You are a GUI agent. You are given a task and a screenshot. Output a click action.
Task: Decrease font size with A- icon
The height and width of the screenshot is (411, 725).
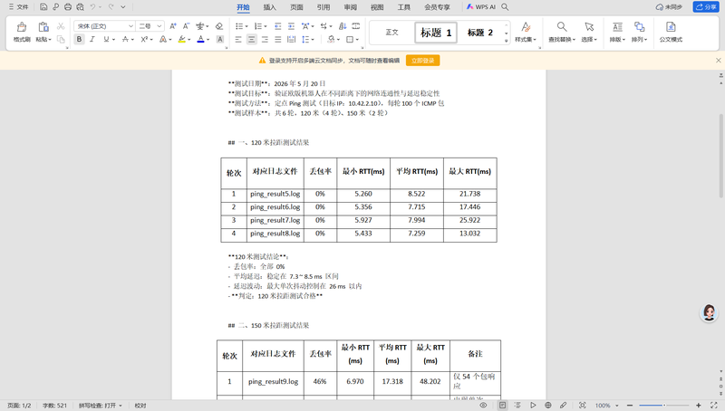186,26
